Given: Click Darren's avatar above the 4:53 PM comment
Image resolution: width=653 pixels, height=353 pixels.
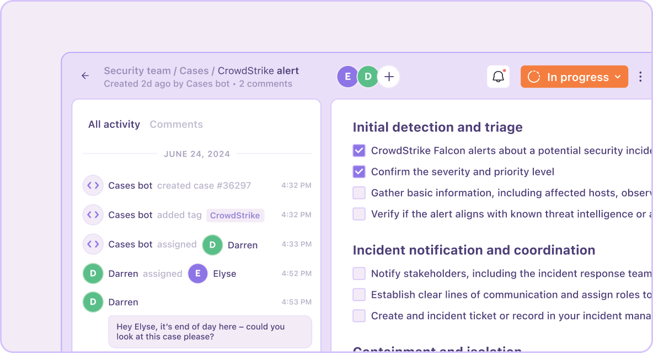Looking at the screenshot, I should pos(93,302).
